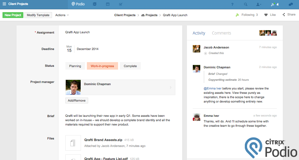Image resolution: width=299 pixels, height=160 pixels.
Task: Set status to Work-in-progress
Action: (x=102, y=66)
